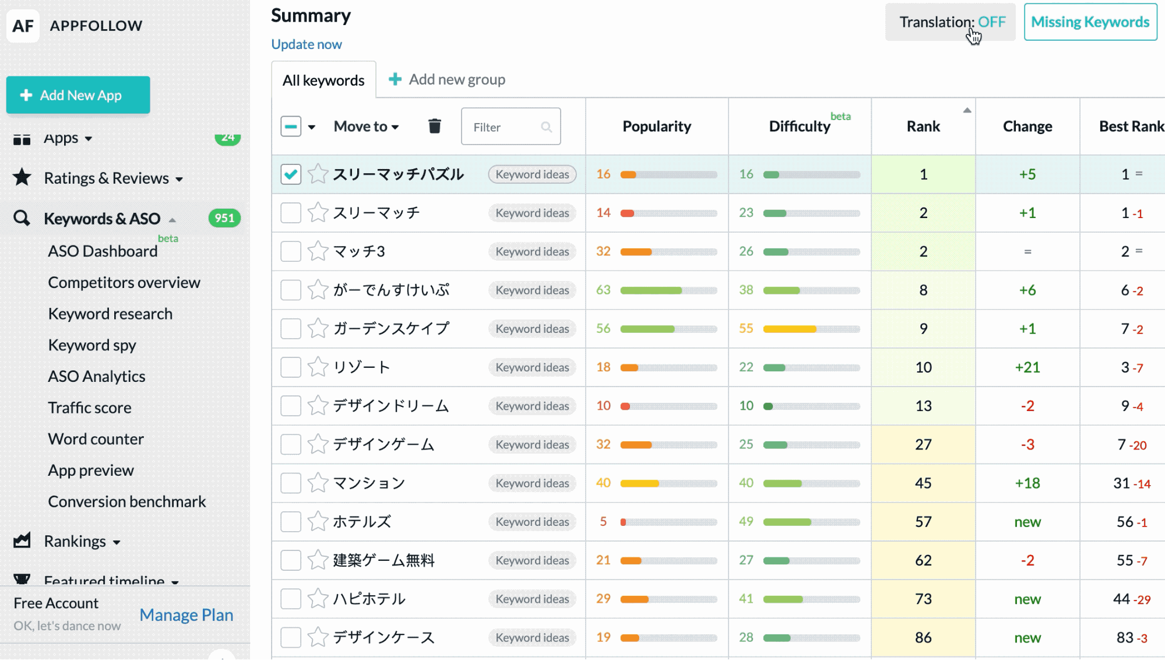Click the Rankings chart icon
This screenshot has width=1165, height=660.
pos(22,541)
